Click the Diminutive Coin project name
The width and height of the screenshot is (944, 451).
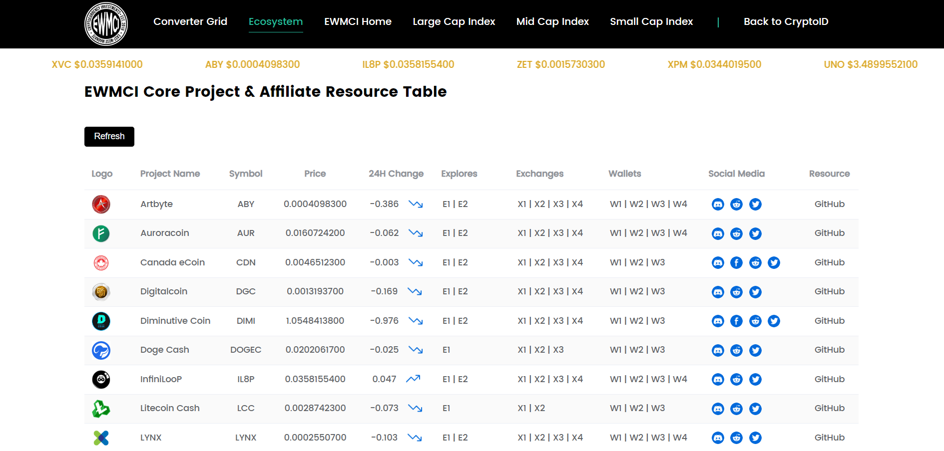175,321
